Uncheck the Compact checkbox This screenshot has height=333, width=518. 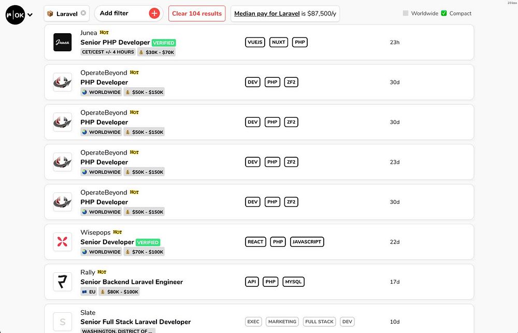click(x=444, y=13)
